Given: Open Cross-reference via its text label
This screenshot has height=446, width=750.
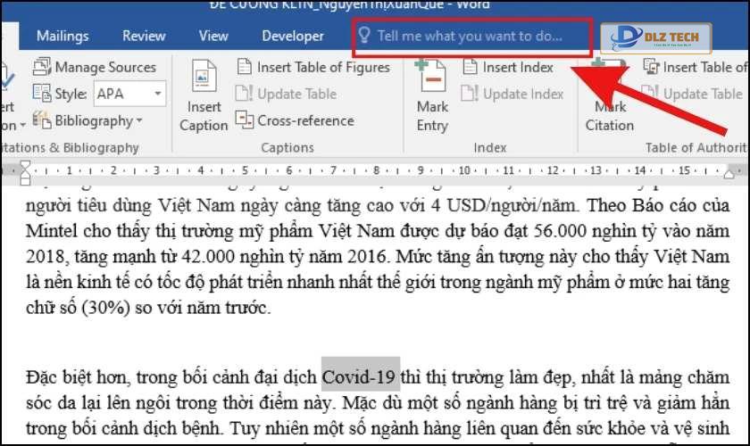Looking at the screenshot, I should pos(305,121).
